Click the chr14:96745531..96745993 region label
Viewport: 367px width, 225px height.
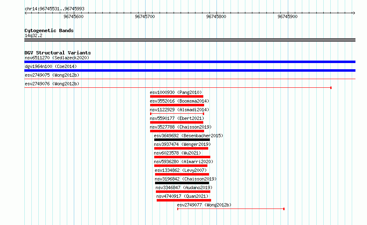click(x=54, y=9)
